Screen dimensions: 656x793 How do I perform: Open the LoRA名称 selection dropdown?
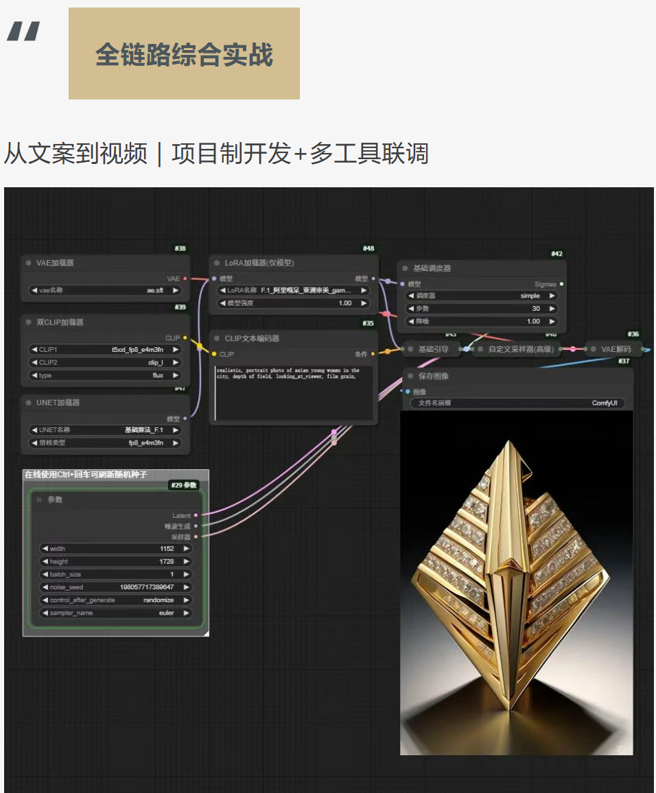(x=294, y=290)
